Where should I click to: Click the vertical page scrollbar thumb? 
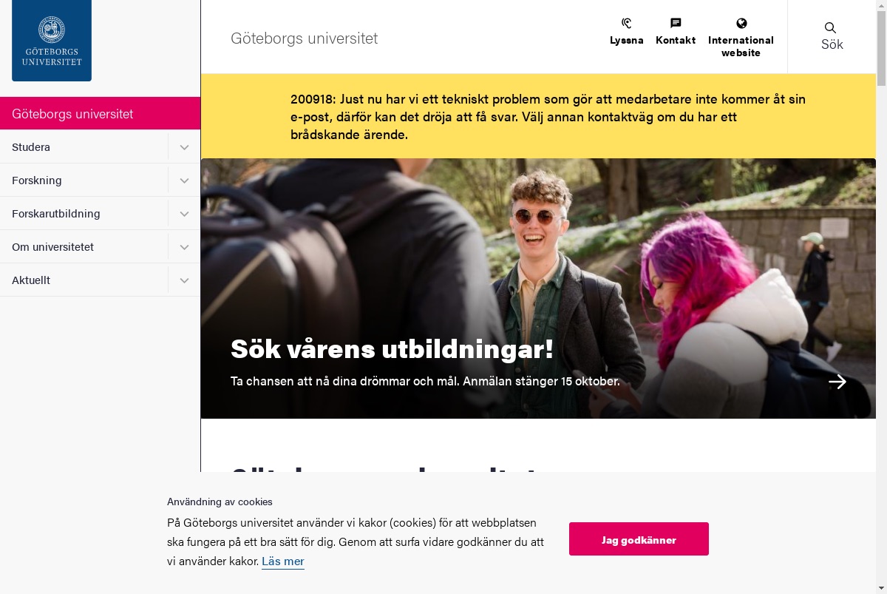coord(881,44)
